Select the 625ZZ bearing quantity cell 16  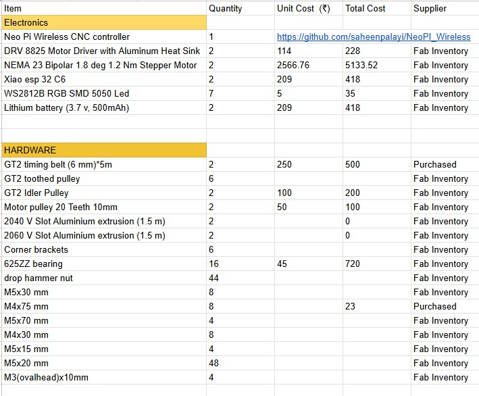(x=241, y=264)
